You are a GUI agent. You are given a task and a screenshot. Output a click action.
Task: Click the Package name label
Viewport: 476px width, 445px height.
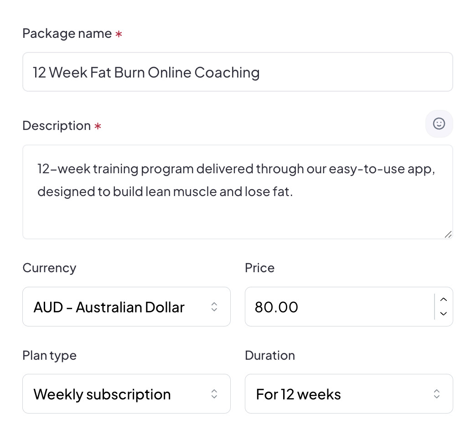[x=67, y=34]
